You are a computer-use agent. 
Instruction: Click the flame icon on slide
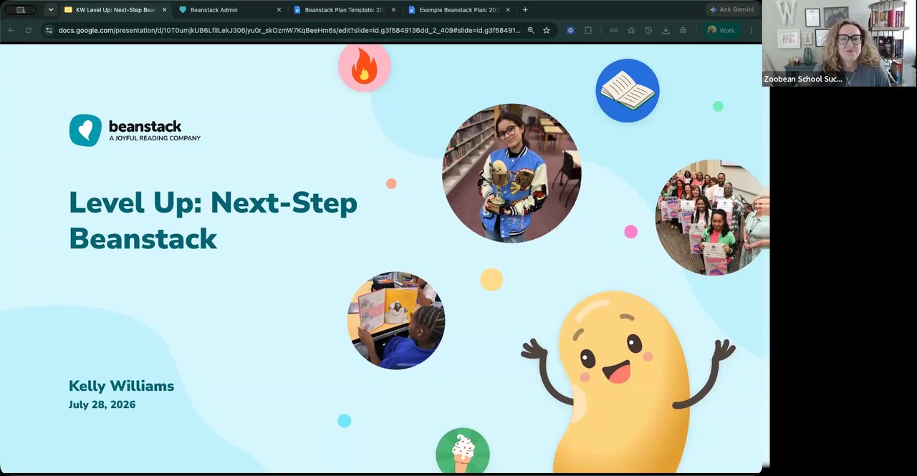click(x=364, y=67)
